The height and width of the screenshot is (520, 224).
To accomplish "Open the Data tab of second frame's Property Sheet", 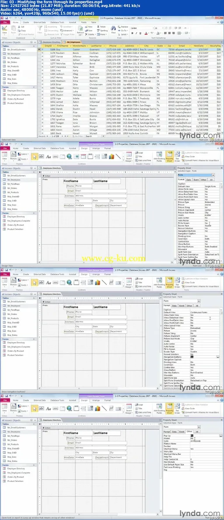I will pos(188,180).
